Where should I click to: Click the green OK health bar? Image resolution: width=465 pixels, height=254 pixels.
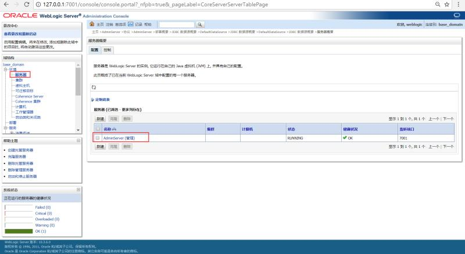pyautogui.click(x=19, y=231)
